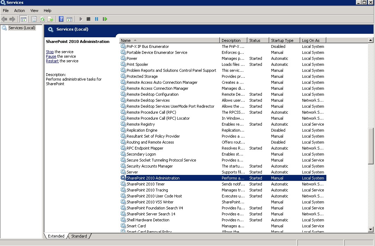This screenshot has width=375, height=246.
Task: Open Properties toolbar icon
Action: pyautogui.click(x=34, y=19)
